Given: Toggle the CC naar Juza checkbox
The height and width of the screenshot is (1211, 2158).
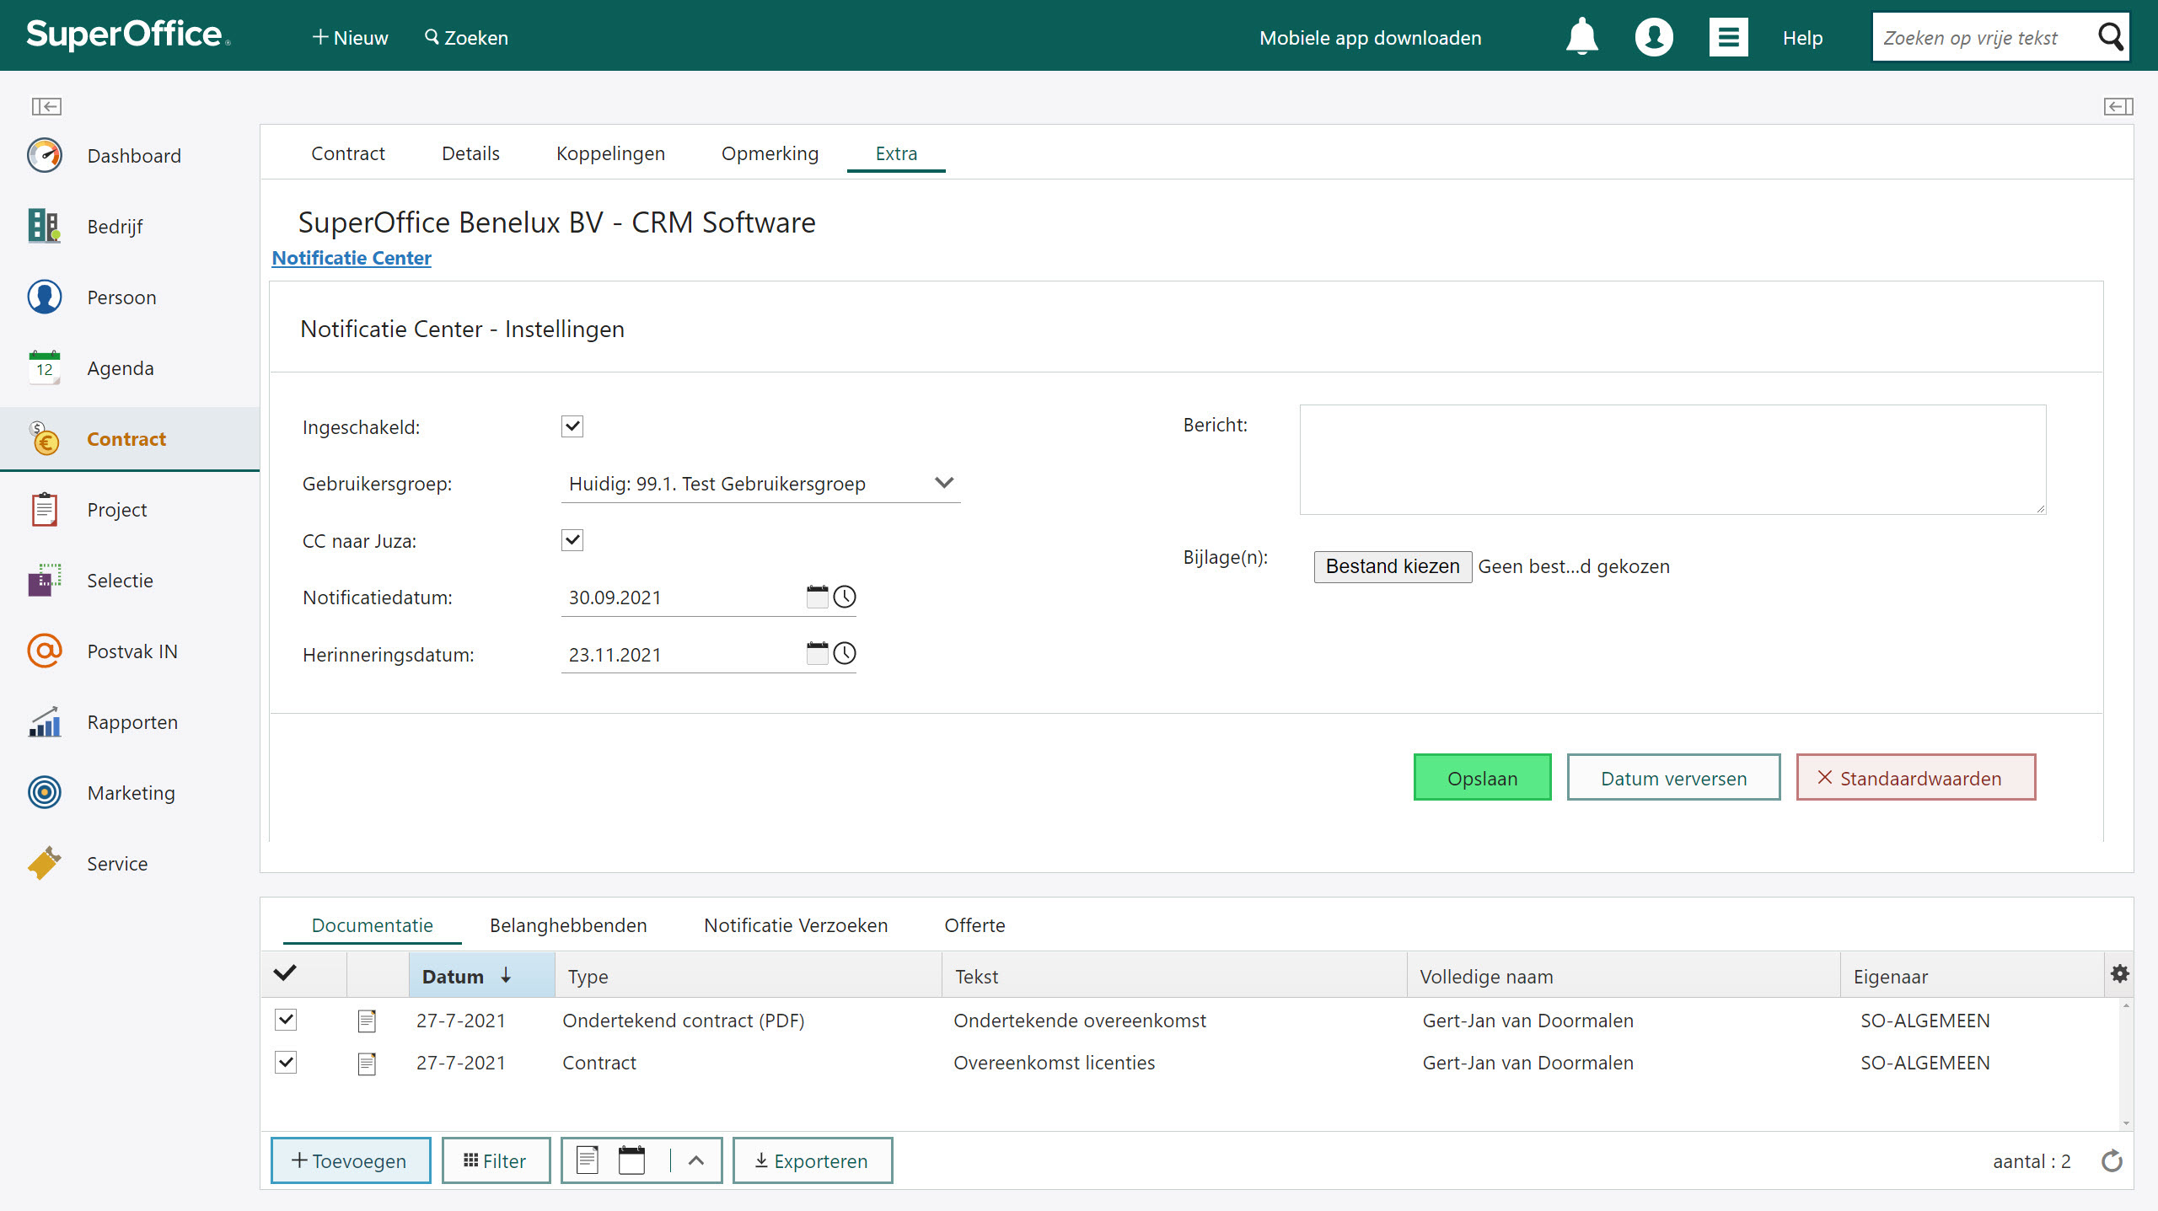Looking at the screenshot, I should (x=572, y=540).
